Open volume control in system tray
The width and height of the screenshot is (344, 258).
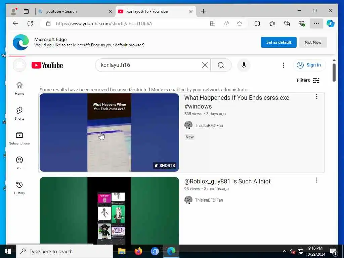292,251
